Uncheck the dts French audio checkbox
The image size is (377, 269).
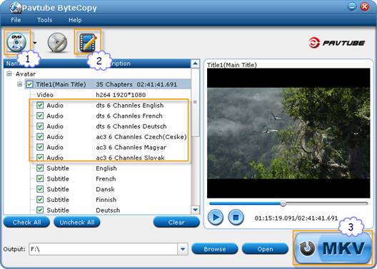(x=40, y=116)
